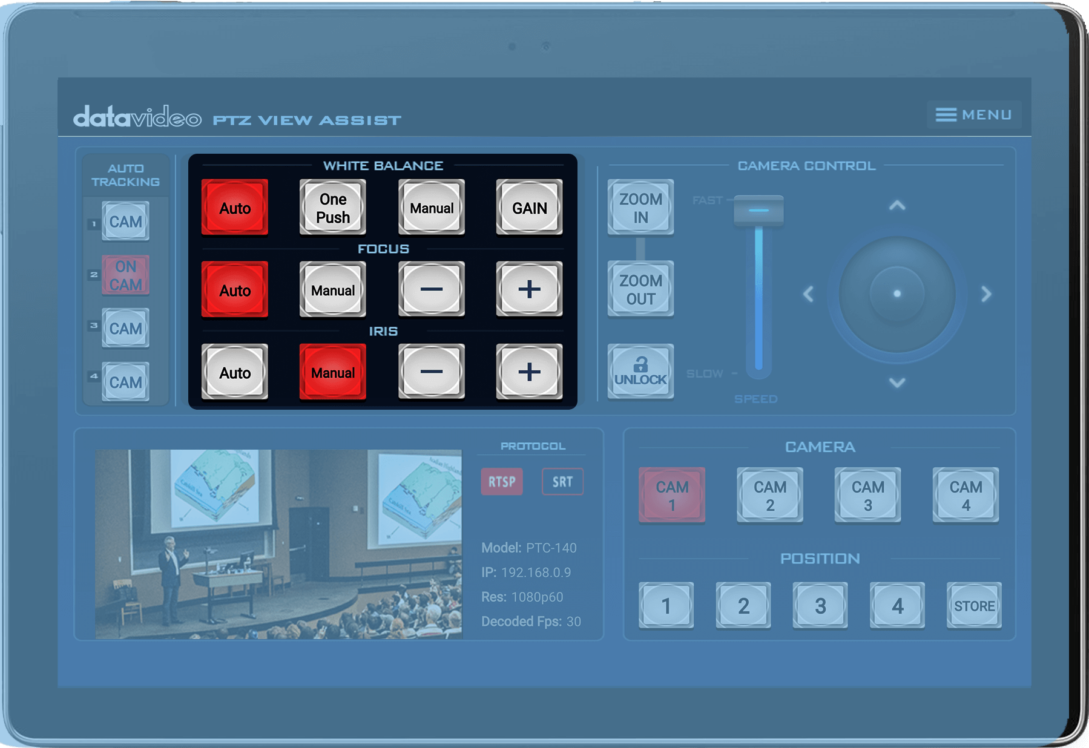The height and width of the screenshot is (748, 1089).
Task: Select CAM 3 in Camera panel
Action: 868,495
